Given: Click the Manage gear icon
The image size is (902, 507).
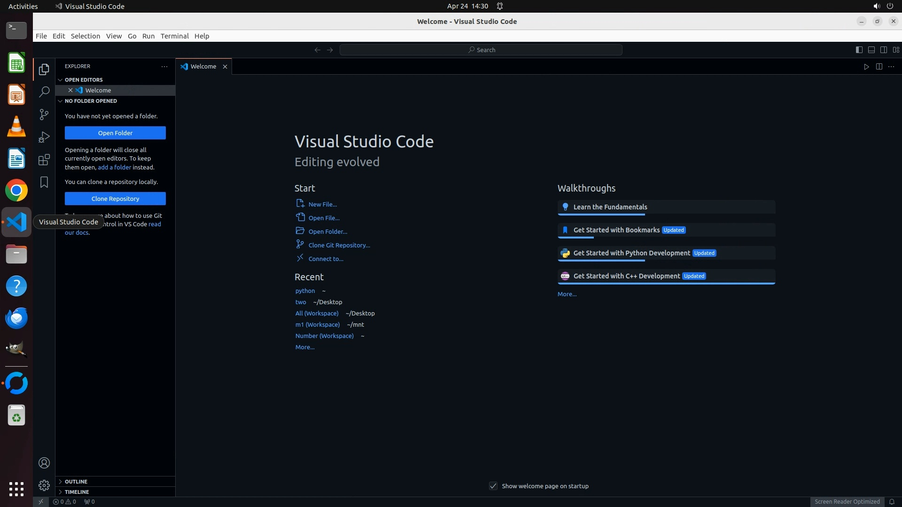Looking at the screenshot, I should click(x=44, y=485).
